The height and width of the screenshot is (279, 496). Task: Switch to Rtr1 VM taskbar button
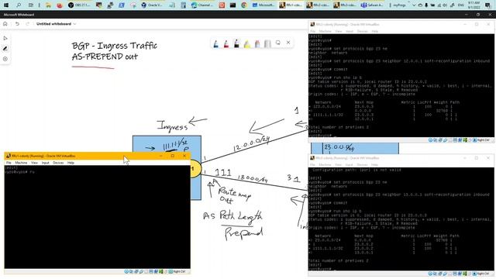tap(291, 5)
